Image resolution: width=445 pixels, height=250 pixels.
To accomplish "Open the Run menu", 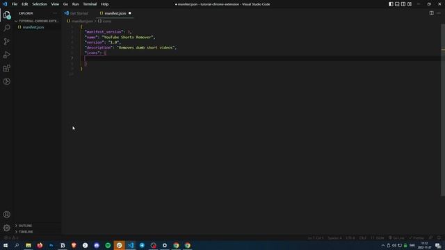I will [x=75, y=4].
